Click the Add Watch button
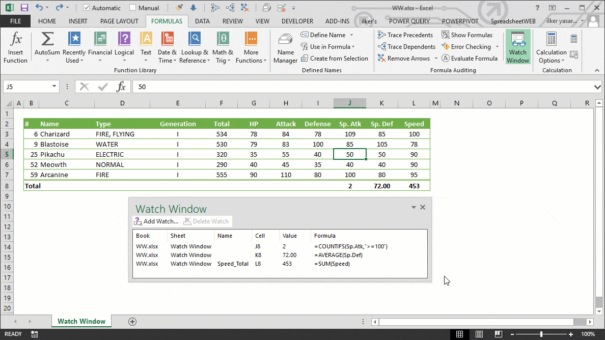The height and width of the screenshot is (340, 605). (x=156, y=221)
